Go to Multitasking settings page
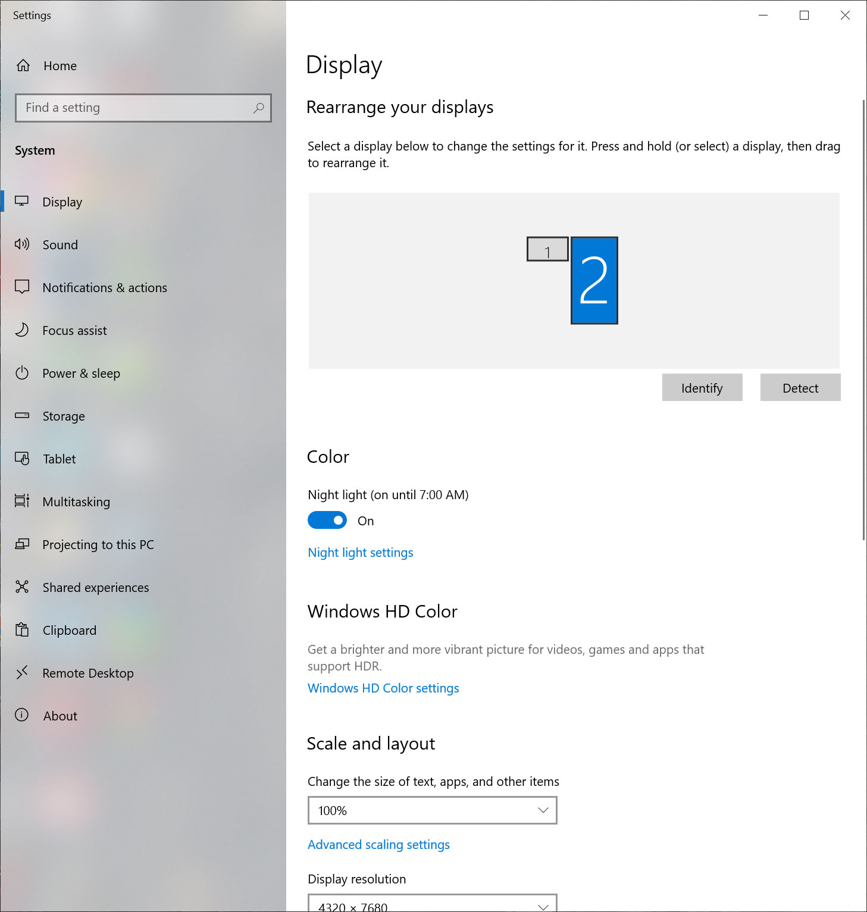This screenshot has height=912, width=867. click(x=76, y=502)
